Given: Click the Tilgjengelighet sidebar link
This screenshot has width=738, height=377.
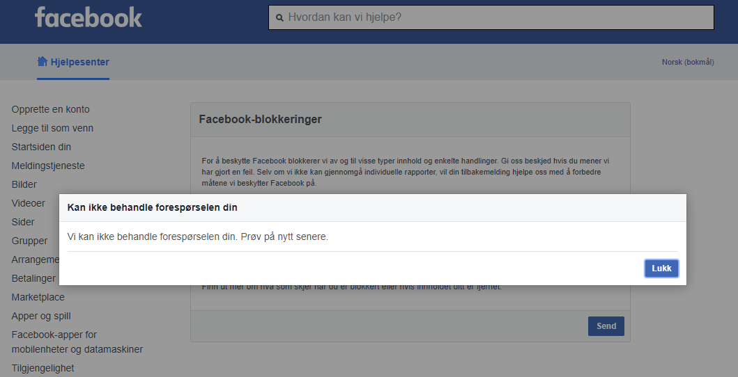Looking at the screenshot, I should [43, 368].
